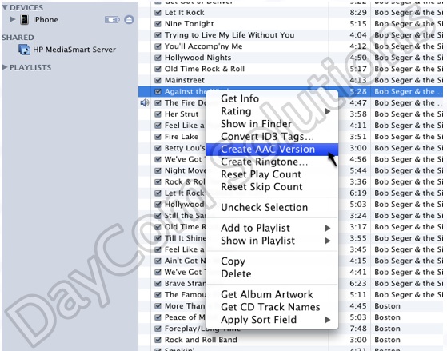Expand the PLAYLISTS section

pos(5,67)
